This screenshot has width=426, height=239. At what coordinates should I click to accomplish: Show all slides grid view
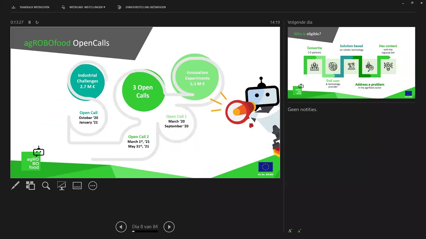(x=30, y=186)
